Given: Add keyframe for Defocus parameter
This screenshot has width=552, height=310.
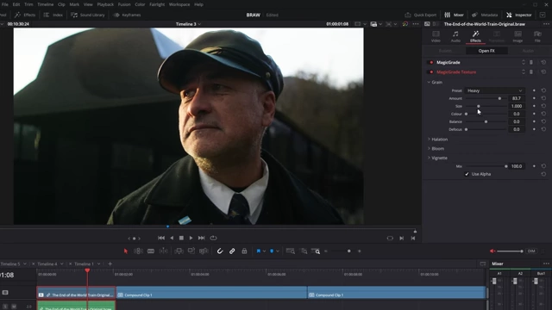Looking at the screenshot, I should tap(534, 129).
